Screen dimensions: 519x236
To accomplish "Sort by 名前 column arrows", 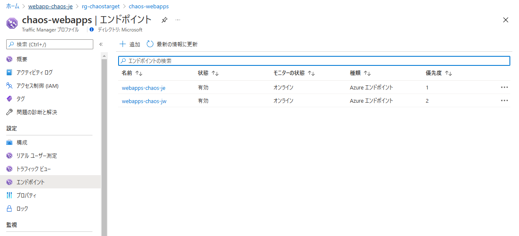I will tap(139, 73).
